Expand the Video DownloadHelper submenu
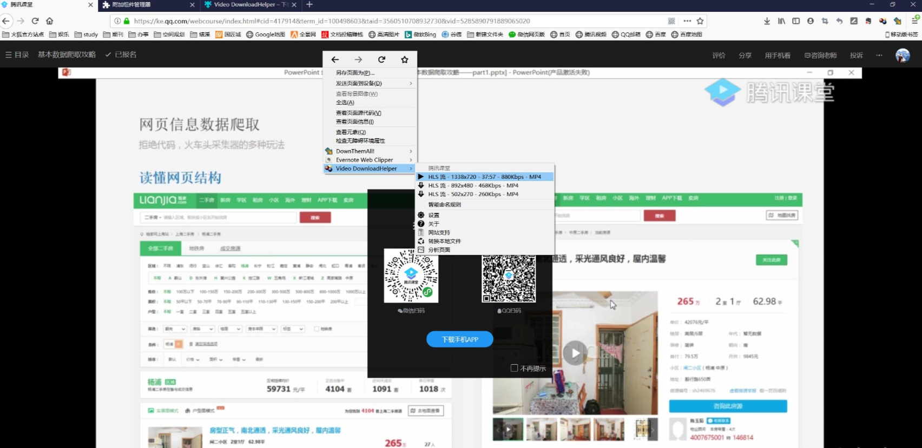 click(x=370, y=169)
